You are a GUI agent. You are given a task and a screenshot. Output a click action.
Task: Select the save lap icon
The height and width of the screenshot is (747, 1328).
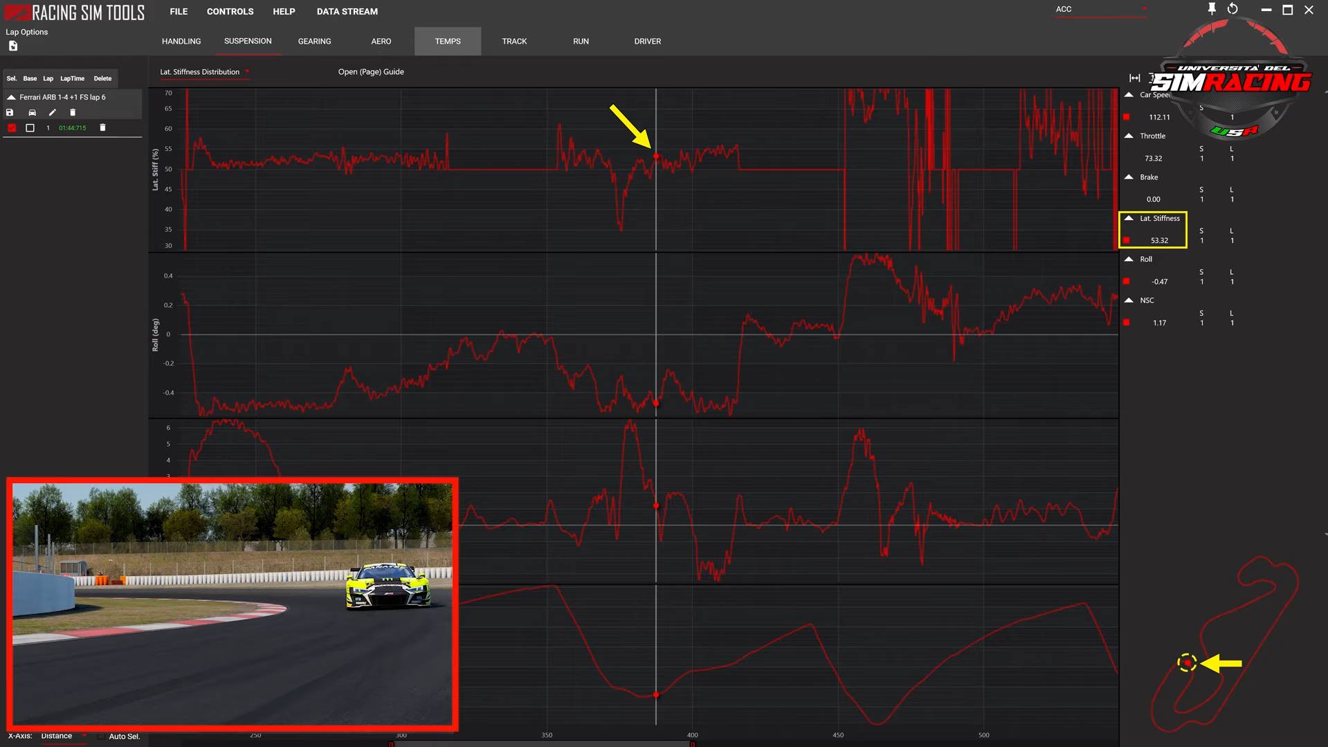(x=10, y=112)
